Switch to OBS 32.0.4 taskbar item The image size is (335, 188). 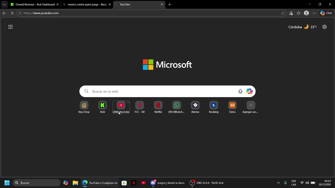click(x=207, y=183)
